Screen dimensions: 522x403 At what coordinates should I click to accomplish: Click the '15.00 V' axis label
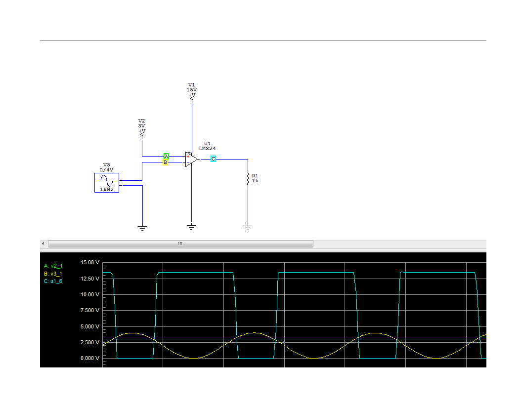[x=90, y=262]
